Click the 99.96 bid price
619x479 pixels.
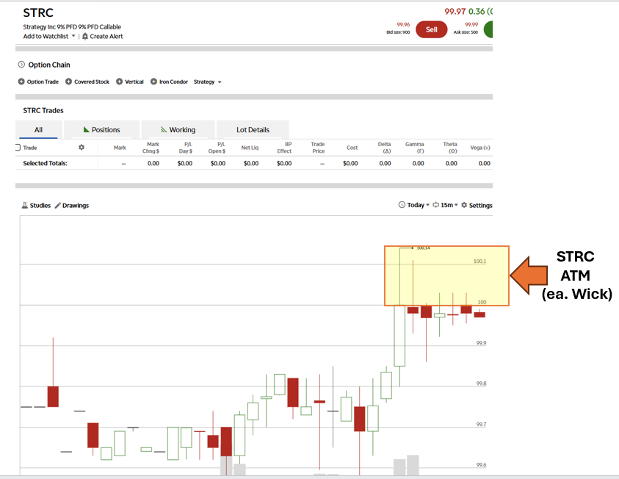[x=403, y=24]
